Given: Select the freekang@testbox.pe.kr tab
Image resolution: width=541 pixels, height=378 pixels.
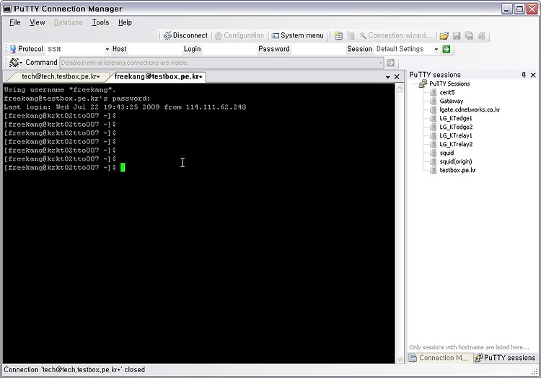Looking at the screenshot, I should pos(158,76).
